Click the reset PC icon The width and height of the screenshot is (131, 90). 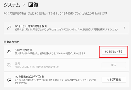click(9, 51)
